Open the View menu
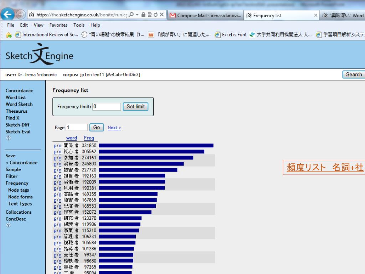The image size is (365, 274). [x=38, y=25]
